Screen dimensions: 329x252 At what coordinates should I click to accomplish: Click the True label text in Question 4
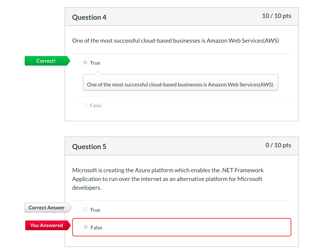coord(95,63)
